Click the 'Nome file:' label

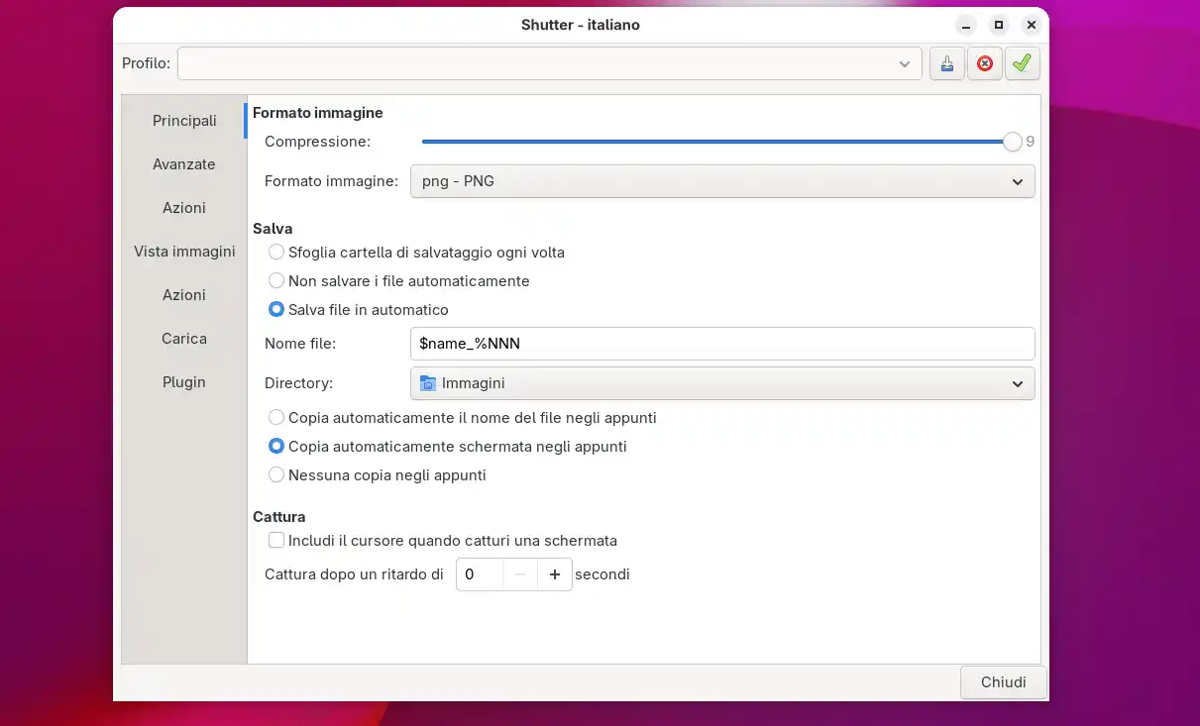pyautogui.click(x=300, y=344)
